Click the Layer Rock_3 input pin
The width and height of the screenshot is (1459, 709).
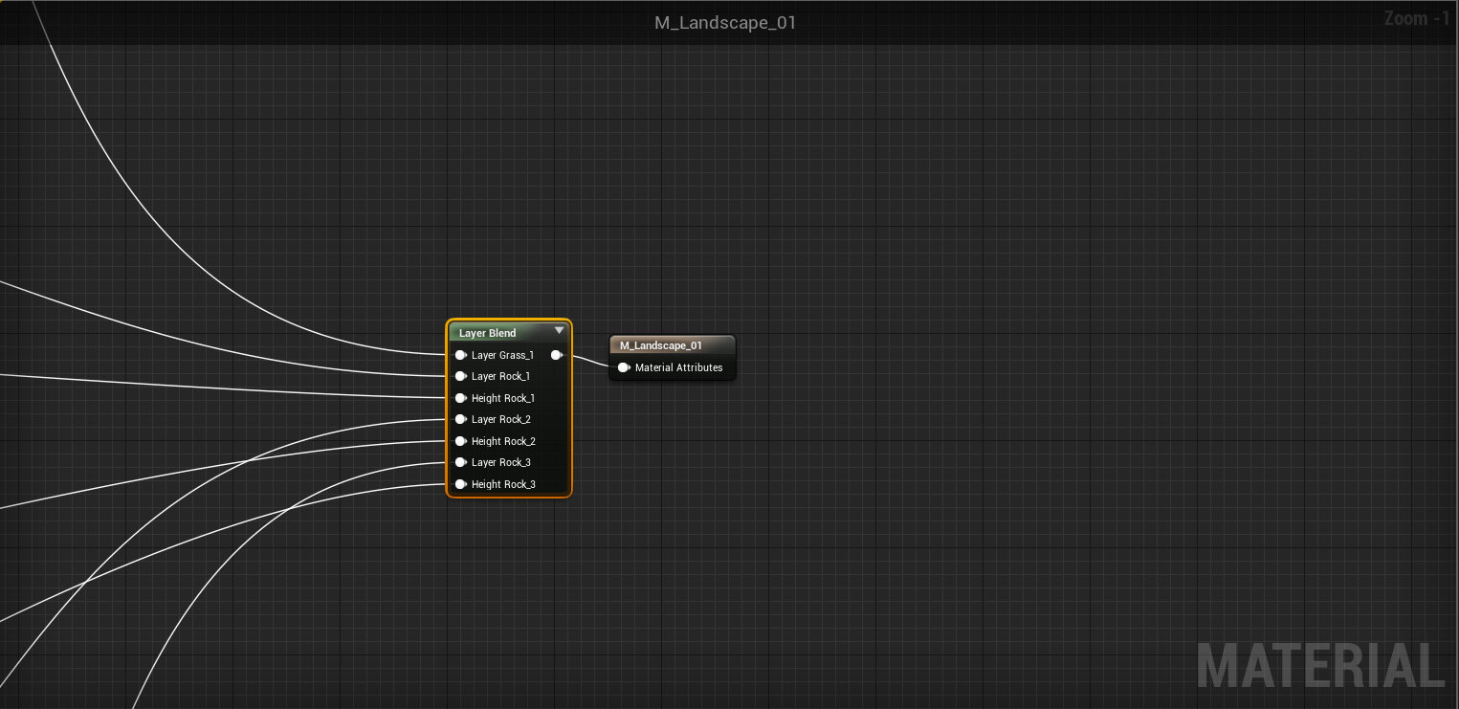click(x=461, y=462)
